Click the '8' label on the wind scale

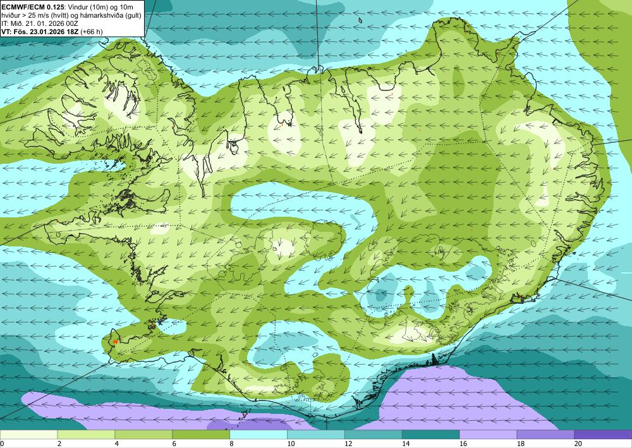pyautogui.click(x=232, y=444)
